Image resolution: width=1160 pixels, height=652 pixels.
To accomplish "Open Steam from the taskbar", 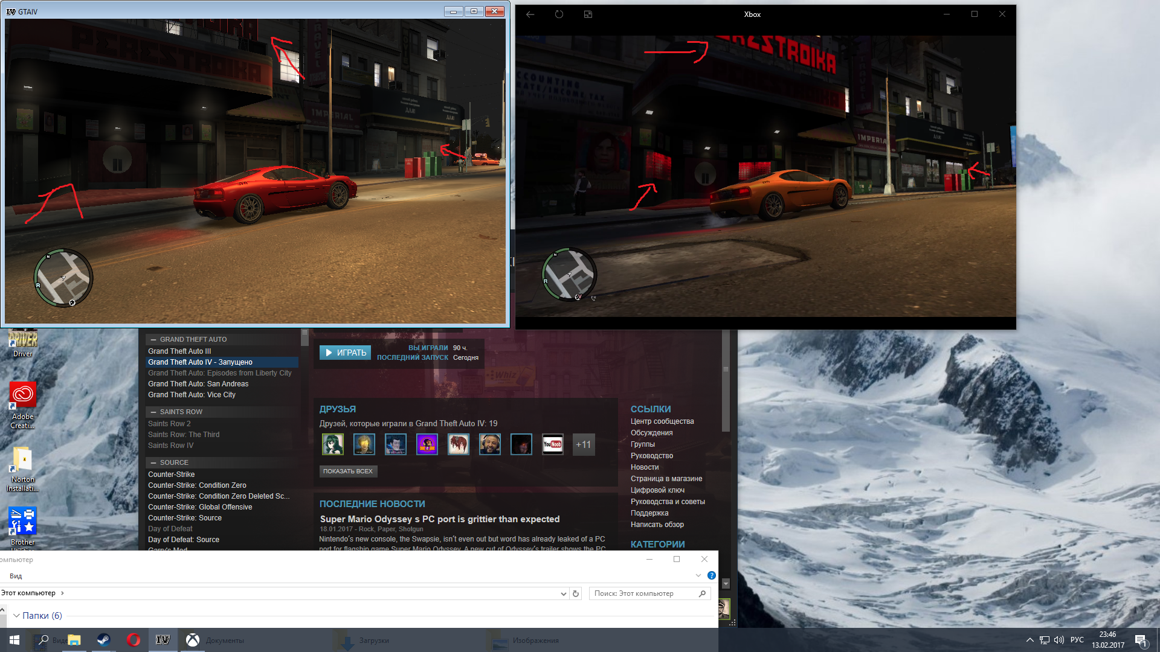I will [x=103, y=640].
